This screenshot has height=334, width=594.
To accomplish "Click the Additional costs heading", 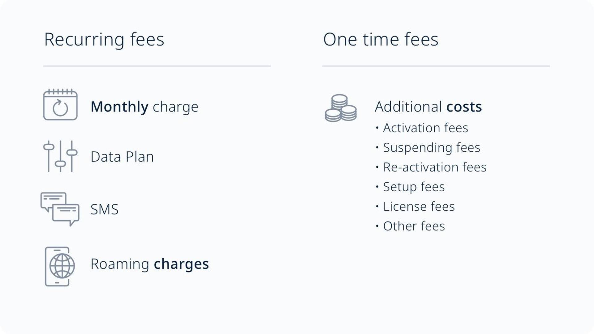I will click(x=428, y=107).
